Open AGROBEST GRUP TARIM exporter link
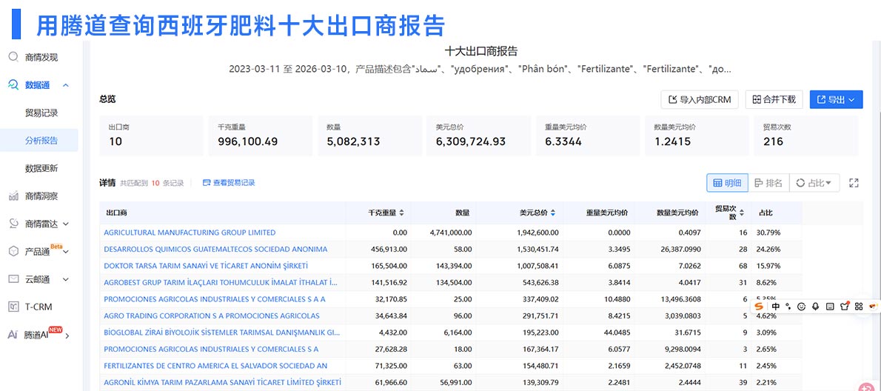This screenshot has width=881, height=391. pyautogui.click(x=221, y=282)
